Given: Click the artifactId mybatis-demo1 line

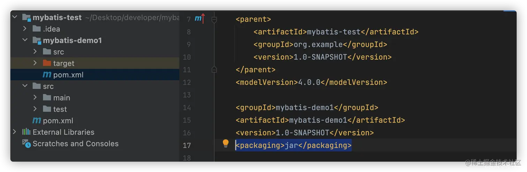Looking at the screenshot, I should [320, 120].
